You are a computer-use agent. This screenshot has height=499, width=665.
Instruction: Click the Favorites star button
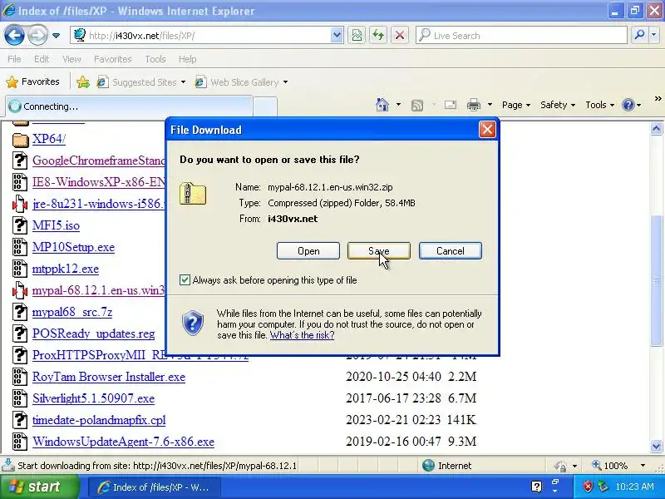click(33, 82)
